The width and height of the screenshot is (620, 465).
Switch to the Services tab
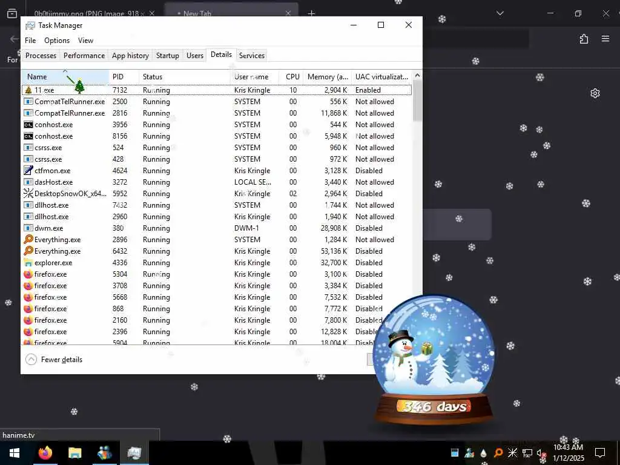pos(251,55)
